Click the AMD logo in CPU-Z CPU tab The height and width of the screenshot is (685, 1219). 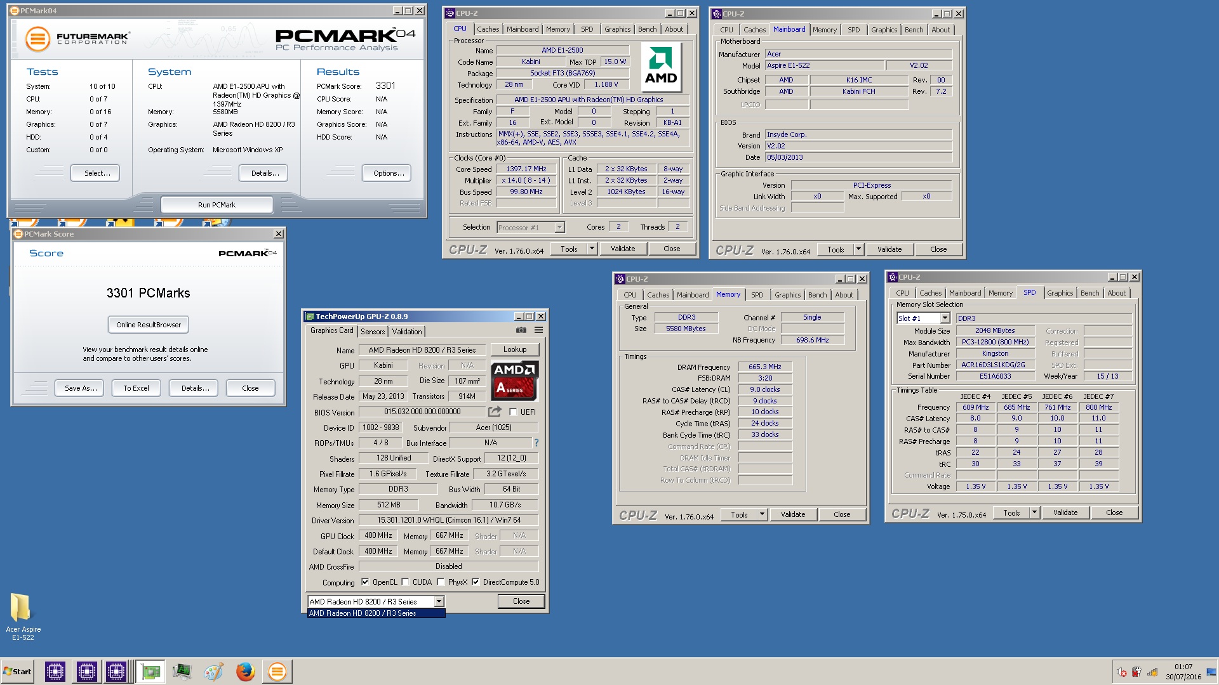661,68
